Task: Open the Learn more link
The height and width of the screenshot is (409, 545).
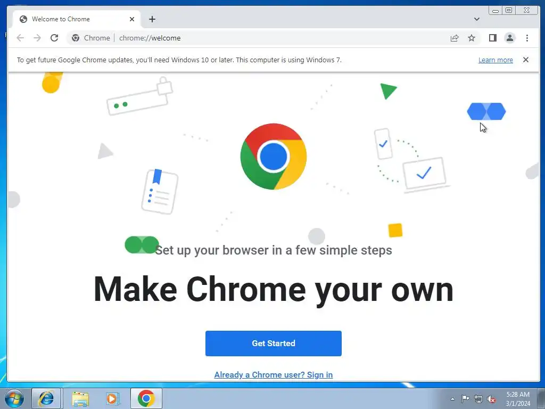Action: [x=496, y=60]
